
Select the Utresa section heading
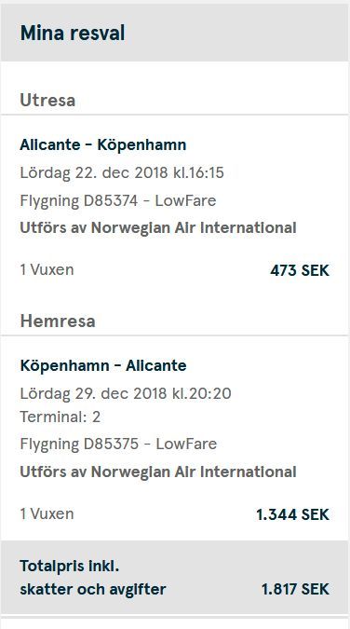click(x=47, y=100)
